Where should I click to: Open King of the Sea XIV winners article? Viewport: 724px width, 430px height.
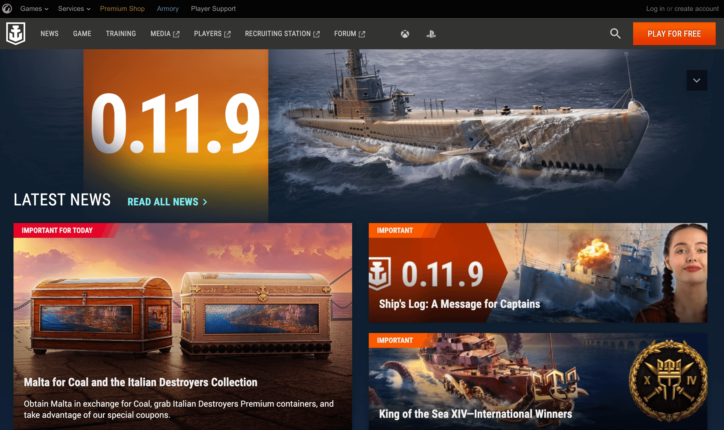[475, 414]
